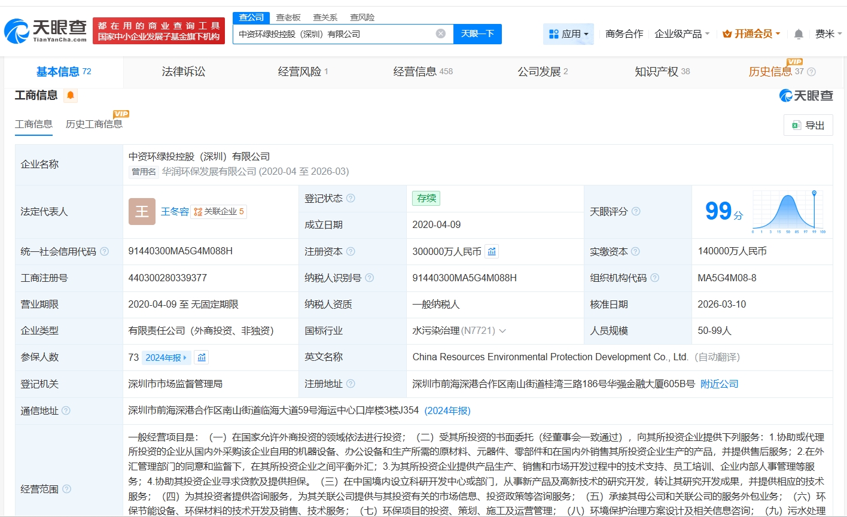Open legal representative 王冬容 link
Image resolution: width=847 pixels, height=517 pixels.
coord(175,212)
